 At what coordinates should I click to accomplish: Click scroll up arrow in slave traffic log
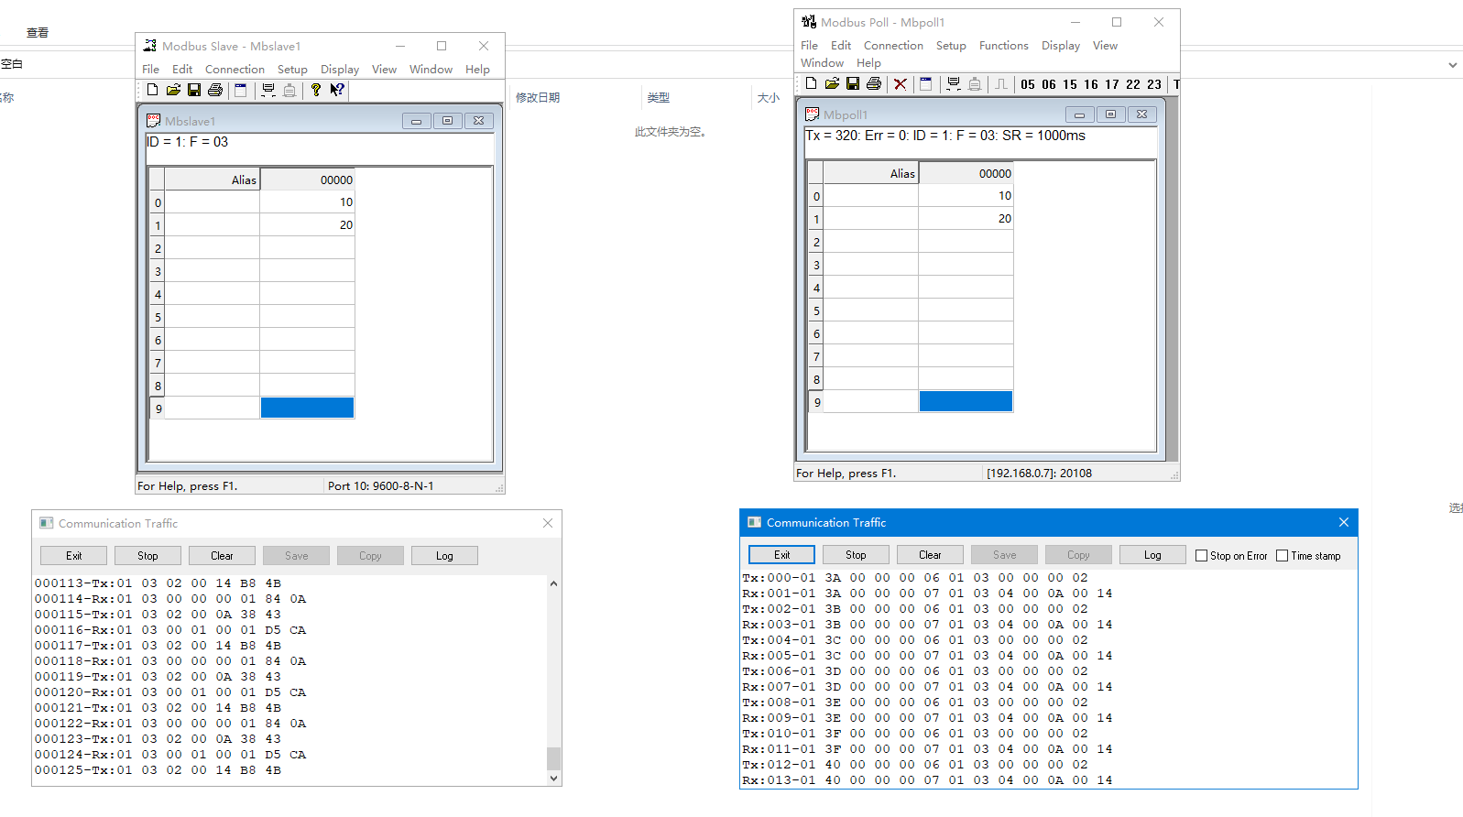(x=553, y=583)
